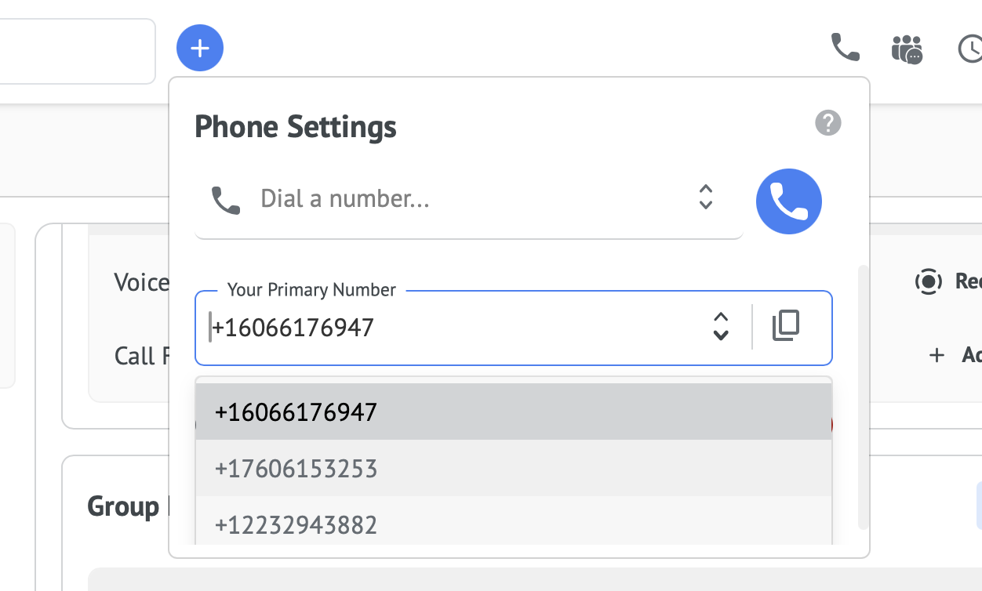Click the record icon
The width and height of the screenshot is (982, 591).
(x=928, y=281)
